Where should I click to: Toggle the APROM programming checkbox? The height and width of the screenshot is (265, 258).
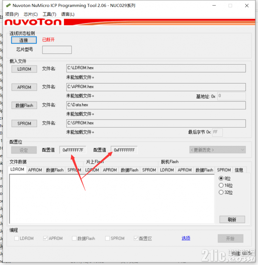coord(45,238)
